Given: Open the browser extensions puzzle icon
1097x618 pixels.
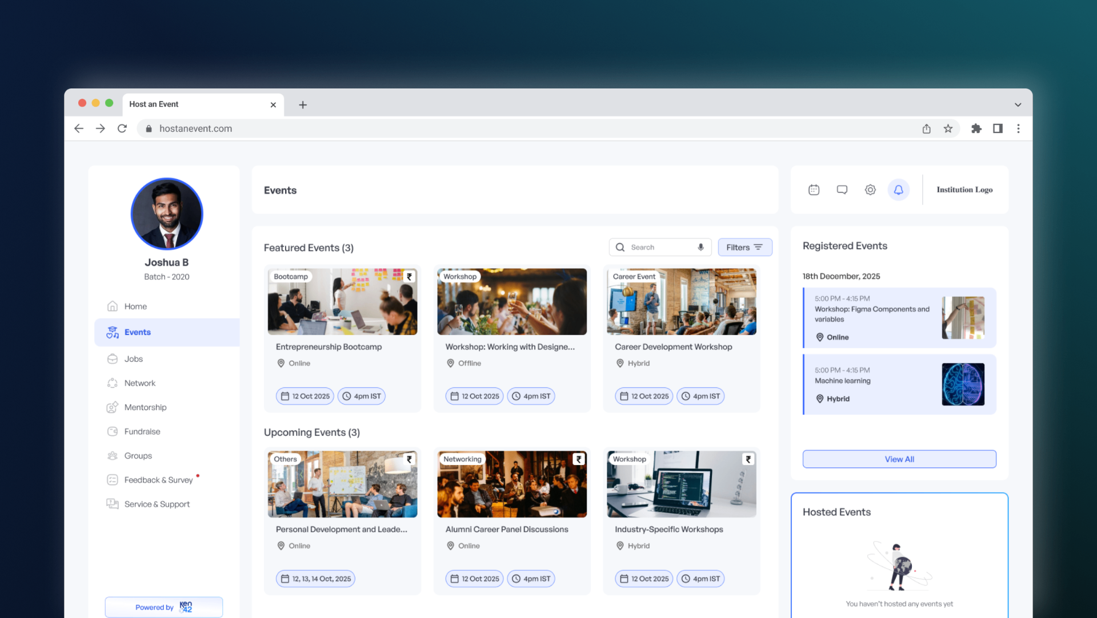Looking at the screenshot, I should click(x=976, y=129).
